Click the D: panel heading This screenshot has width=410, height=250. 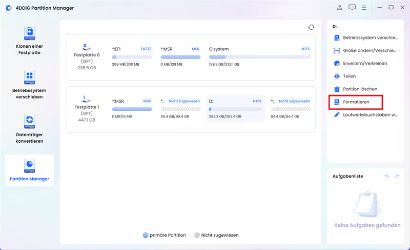tap(335, 27)
